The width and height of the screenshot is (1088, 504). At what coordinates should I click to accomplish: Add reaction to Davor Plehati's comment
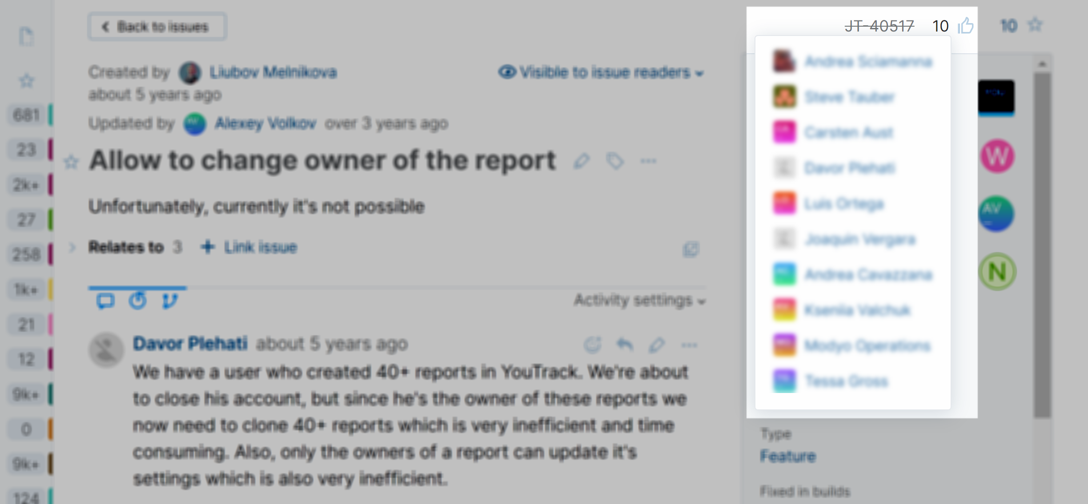pos(592,344)
